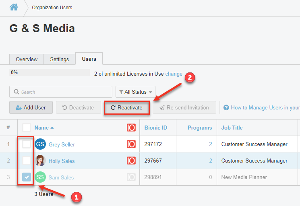Screen dimensions: 300x206
Task: Click the Add User button
Action: [31, 108]
